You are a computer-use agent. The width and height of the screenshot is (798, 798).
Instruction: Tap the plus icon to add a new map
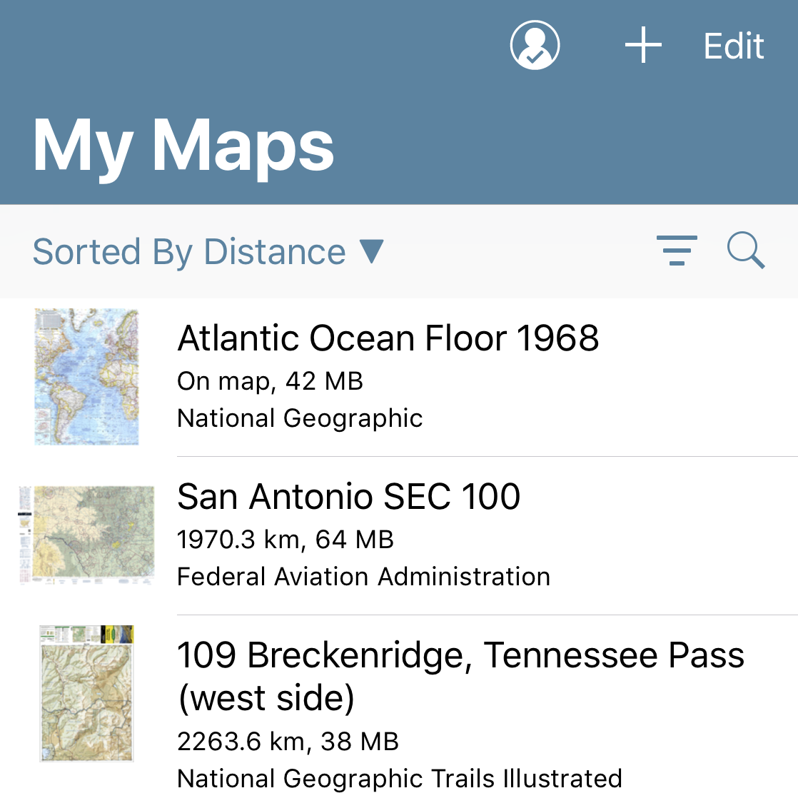tap(642, 44)
